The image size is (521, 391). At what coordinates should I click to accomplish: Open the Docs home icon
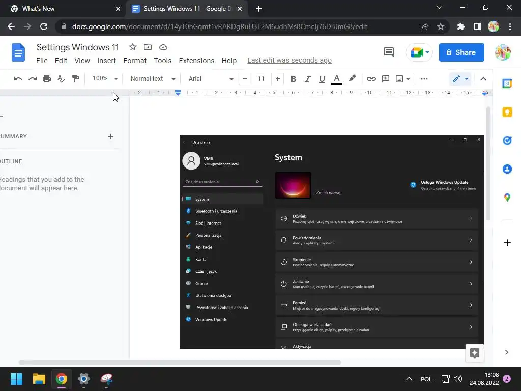pyautogui.click(x=18, y=52)
